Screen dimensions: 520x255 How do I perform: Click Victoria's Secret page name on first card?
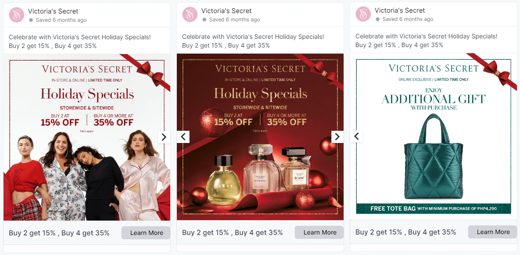(53, 11)
